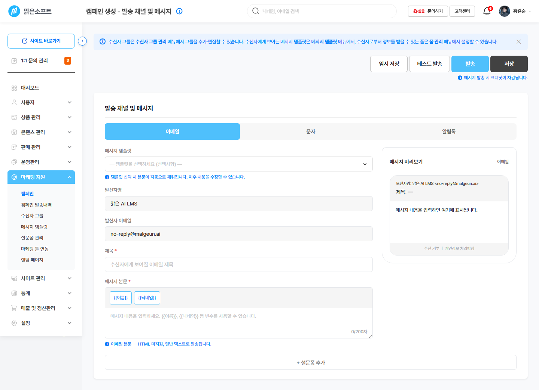539x390 pixels.
Task: Switch to the 문자 tab
Action: 311,131
